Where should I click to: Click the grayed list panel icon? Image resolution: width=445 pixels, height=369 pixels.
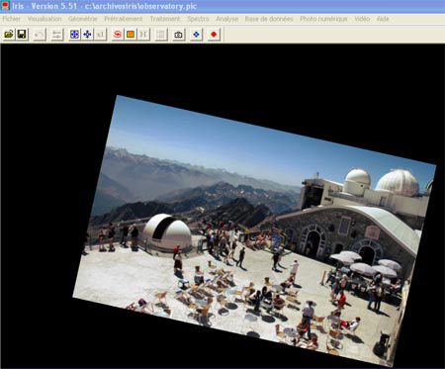[161, 35]
